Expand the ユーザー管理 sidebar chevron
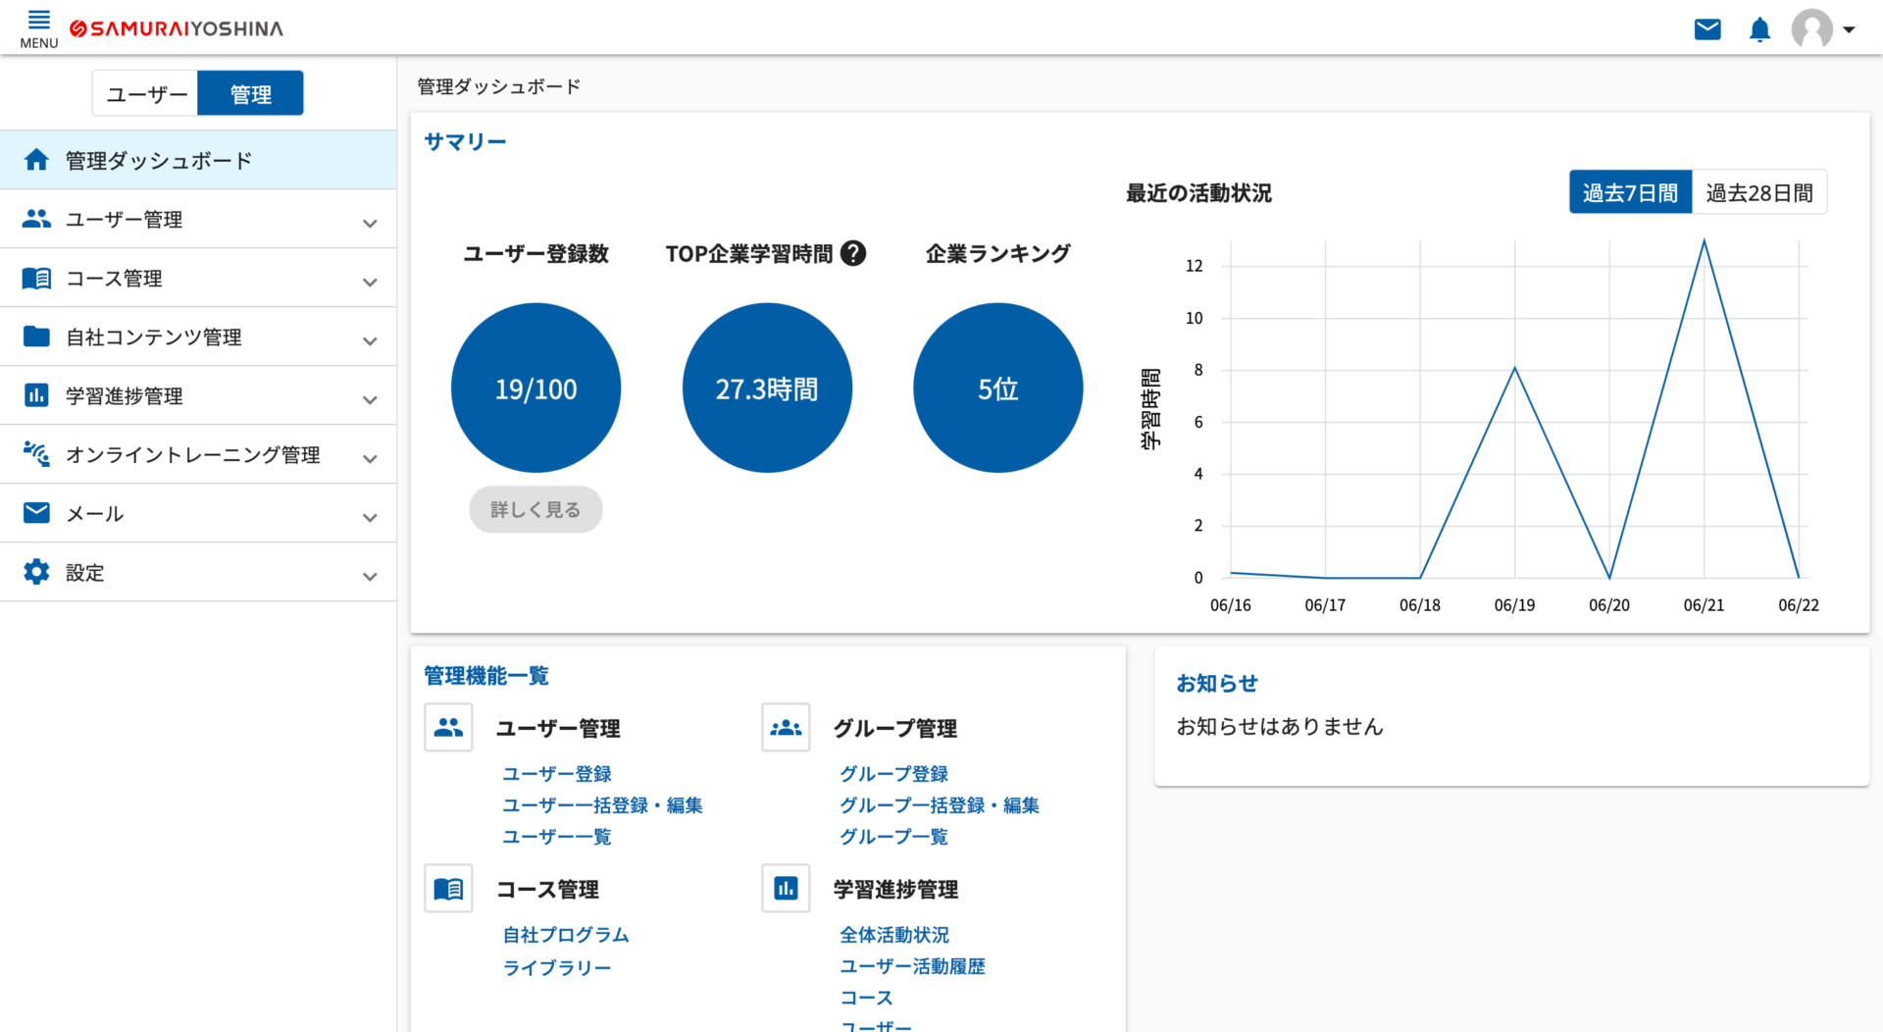Image resolution: width=1883 pixels, height=1032 pixels. (x=370, y=223)
